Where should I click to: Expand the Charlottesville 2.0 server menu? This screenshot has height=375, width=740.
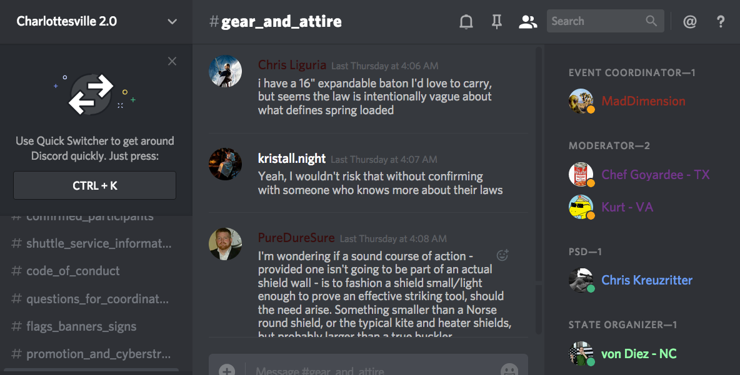(x=172, y=22)
